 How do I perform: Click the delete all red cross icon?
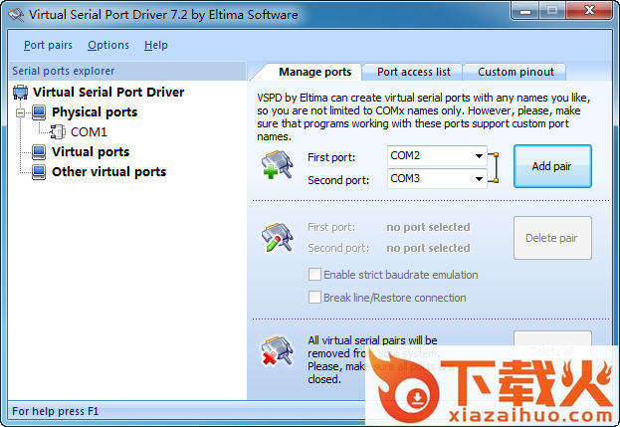coord(278,350)
